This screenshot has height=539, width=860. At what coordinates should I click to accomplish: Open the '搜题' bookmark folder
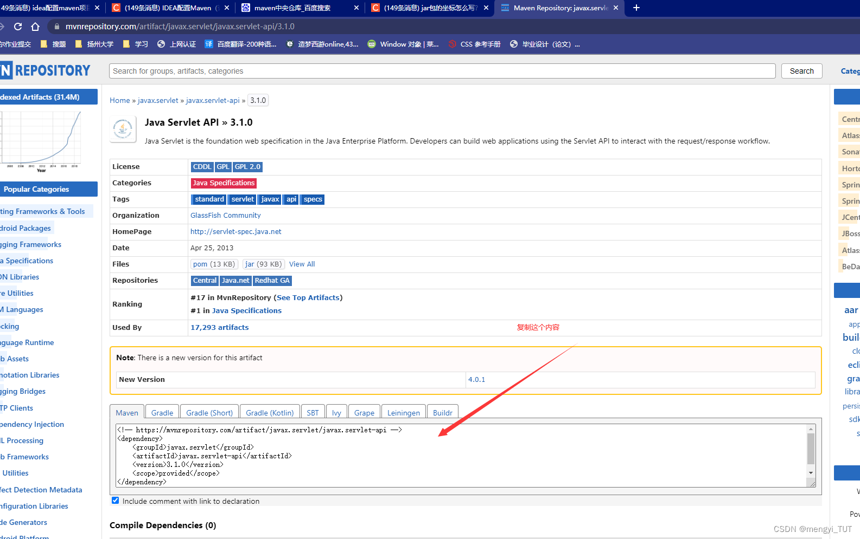click(53, 44)
